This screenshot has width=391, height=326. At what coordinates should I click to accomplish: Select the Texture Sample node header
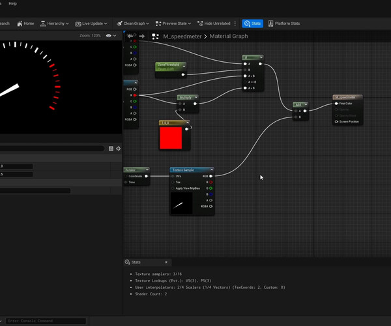(190, 170)
